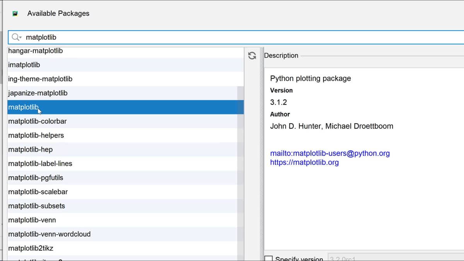The image size is (464, 261).
Task: Click the PyCharm icon in title bar
Action: (15, 14)
